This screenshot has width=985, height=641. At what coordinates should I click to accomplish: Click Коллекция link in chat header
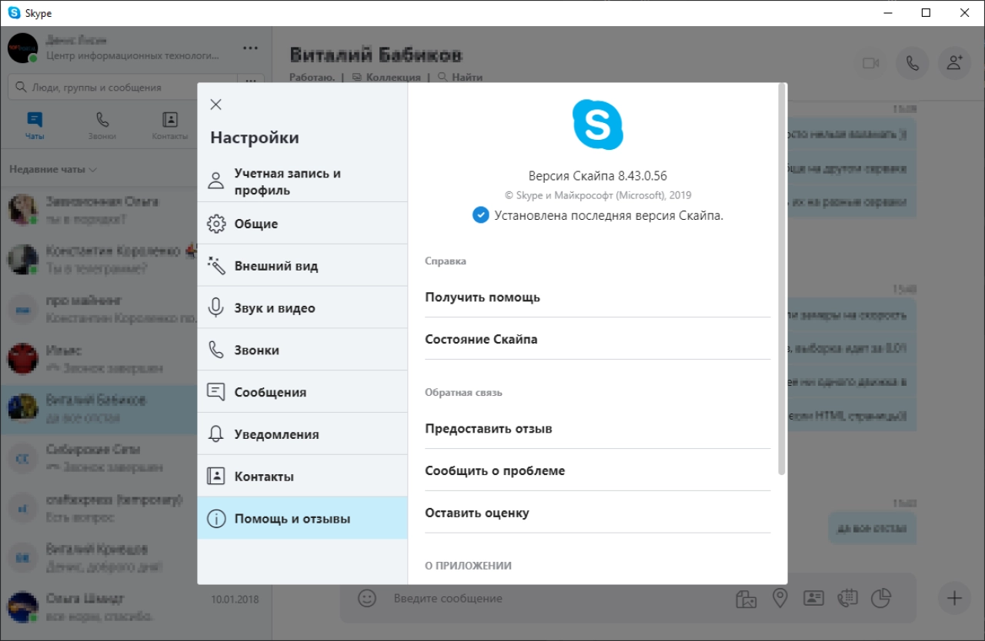(x=386, y=77)
